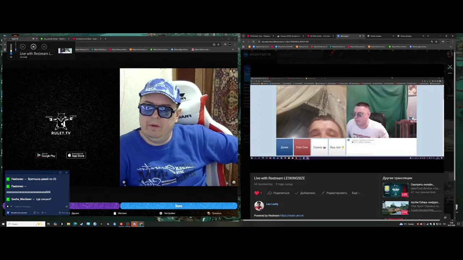The image size is (463, 260).
Task: Click the camera icon on the webcam corner
Action: click(234, 182)
